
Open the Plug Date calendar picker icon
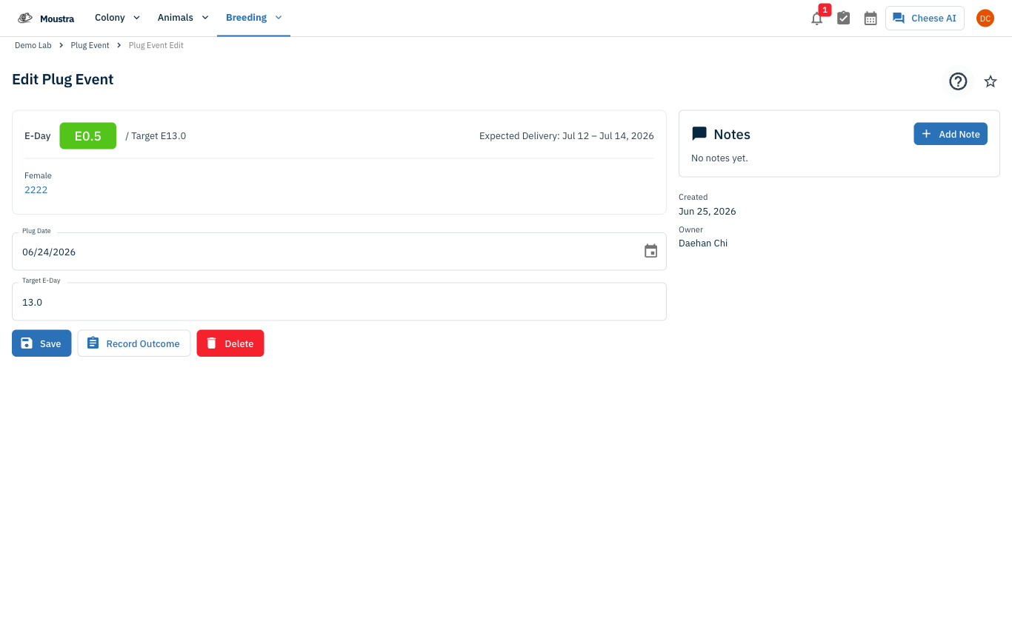(650, 251)
